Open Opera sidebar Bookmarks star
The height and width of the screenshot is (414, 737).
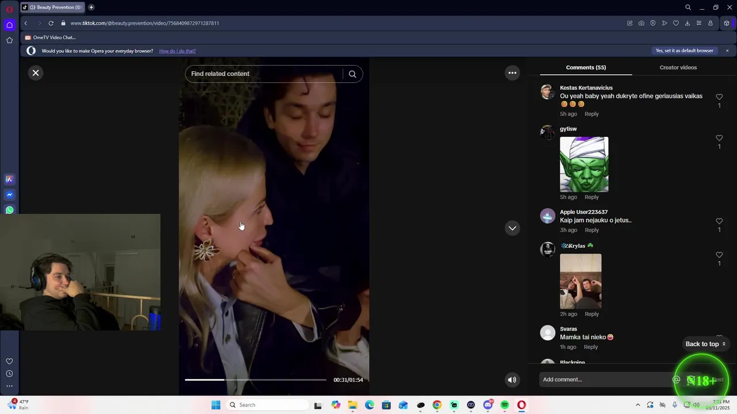9,40
